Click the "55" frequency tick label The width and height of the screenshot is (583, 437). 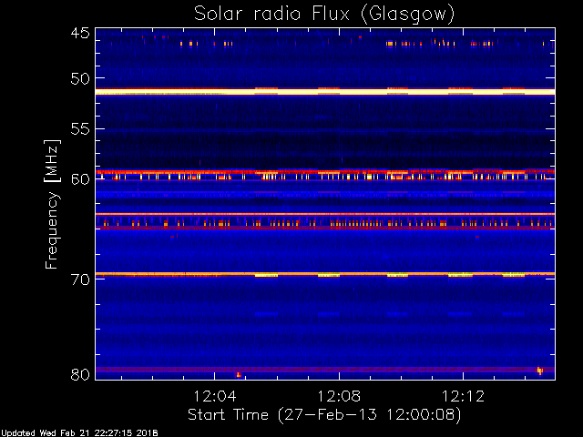click(x=80, y=129)
